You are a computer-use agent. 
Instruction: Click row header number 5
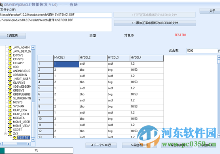click(46, 89)
